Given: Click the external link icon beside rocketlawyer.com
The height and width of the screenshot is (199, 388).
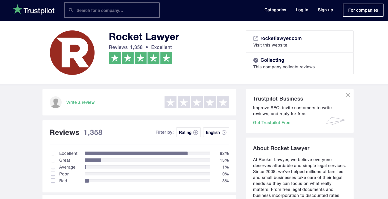Looking at the screenshot, I should [256, 38].
